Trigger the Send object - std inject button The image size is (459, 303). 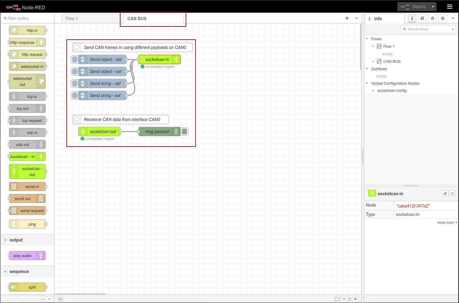coord(75,59)
